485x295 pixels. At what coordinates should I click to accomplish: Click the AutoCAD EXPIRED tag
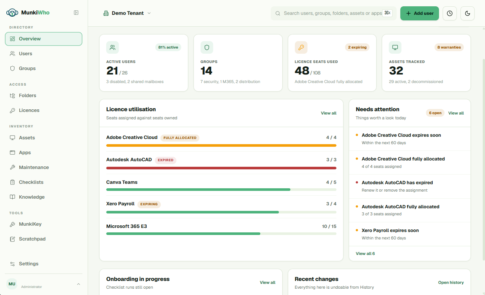point(166,160)
